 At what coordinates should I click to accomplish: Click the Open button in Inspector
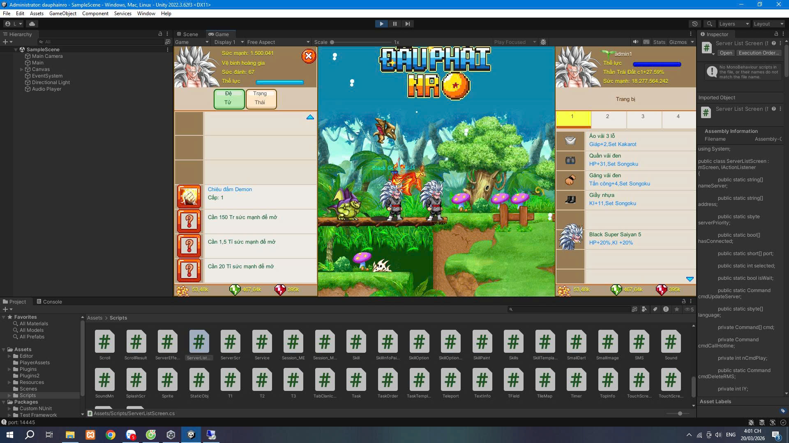(726, 53)
